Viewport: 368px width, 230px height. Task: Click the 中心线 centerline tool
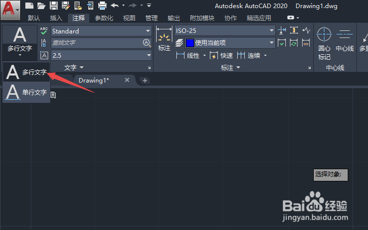pyautogui.click(x=345, y=40)
